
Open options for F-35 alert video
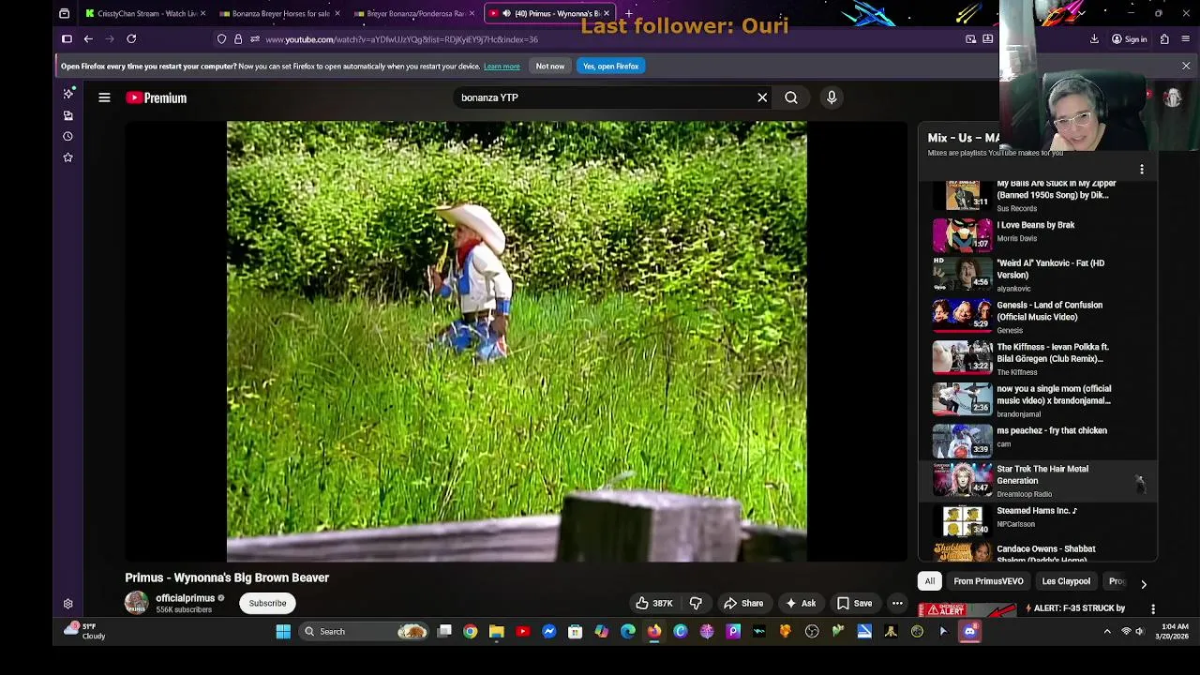(x=1153, y=609)
